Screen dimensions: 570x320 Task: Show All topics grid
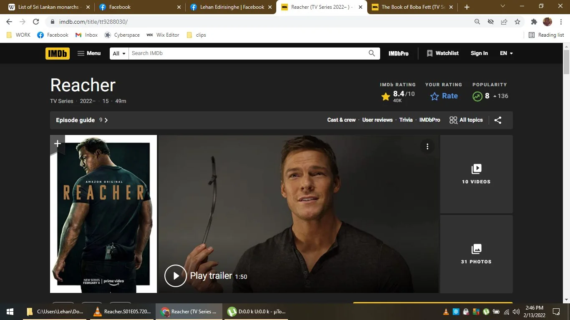pyautogui.click(x=466, y=120)
